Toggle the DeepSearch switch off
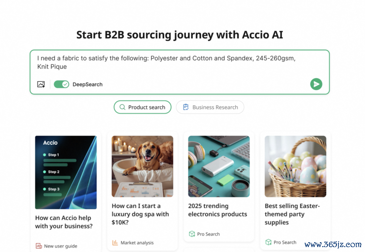Screen dimensions: 365x252 click(x=62, y=84)
